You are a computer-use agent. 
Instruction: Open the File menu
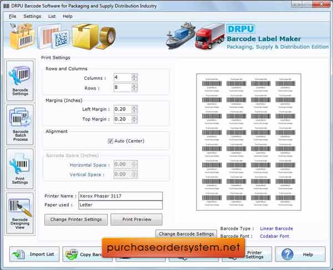click(12, 16)
